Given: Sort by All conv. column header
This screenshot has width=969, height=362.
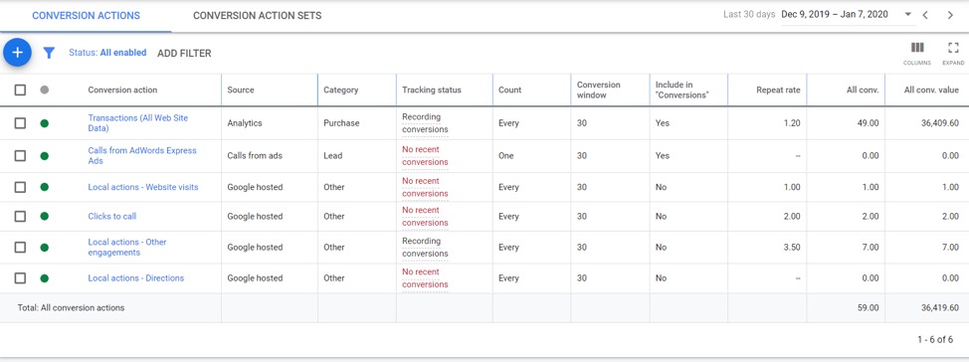Looking at the screenshot, I should coord(863,90).
